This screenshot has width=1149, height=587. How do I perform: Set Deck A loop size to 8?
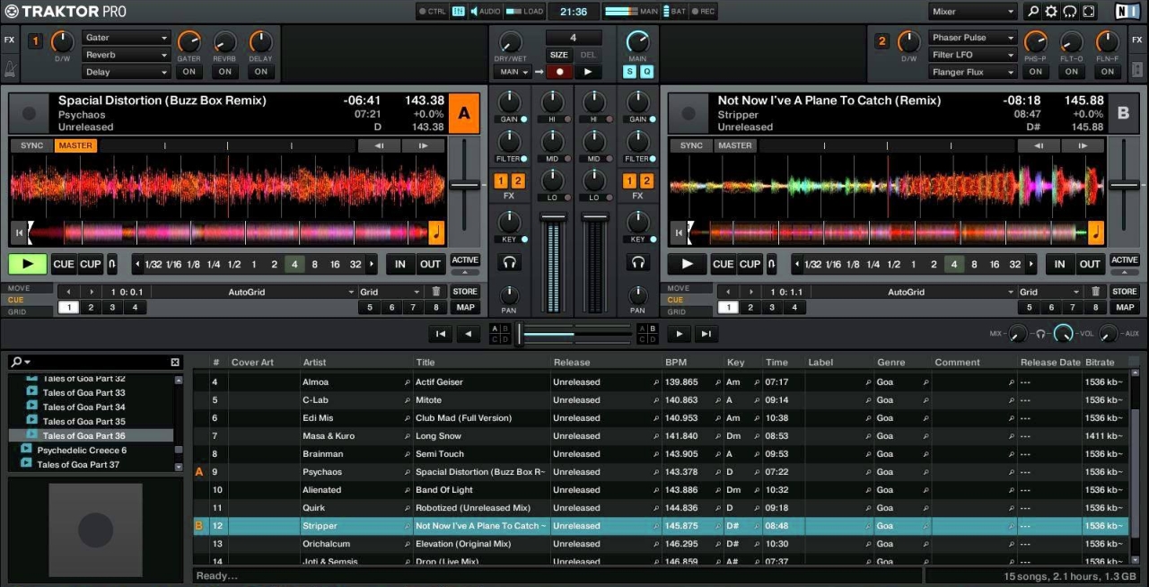coord(314,264)
